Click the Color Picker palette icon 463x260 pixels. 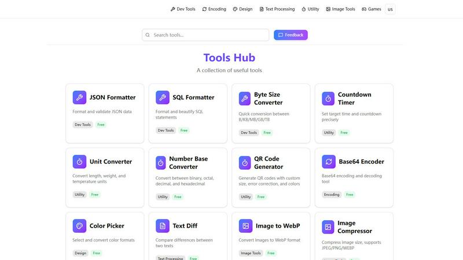[79, 226]
